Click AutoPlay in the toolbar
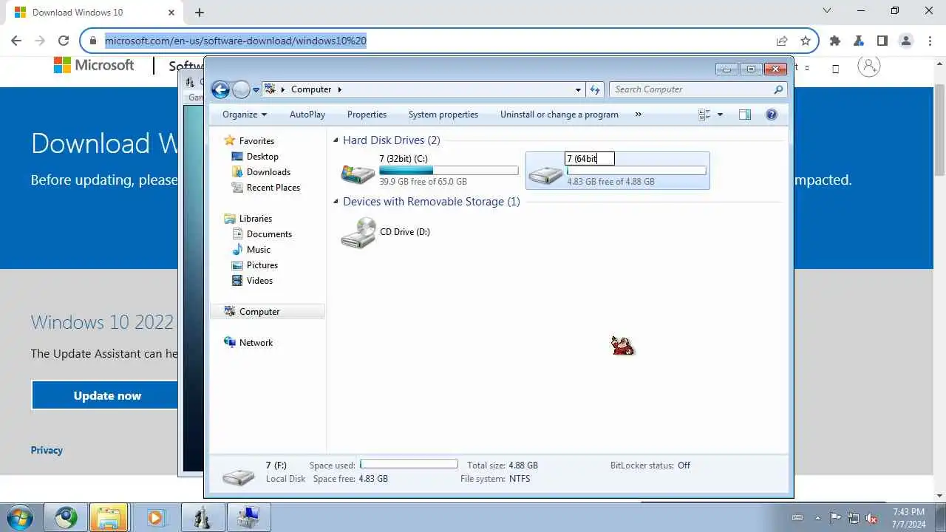946x532 pixels. tap(307, 115)
